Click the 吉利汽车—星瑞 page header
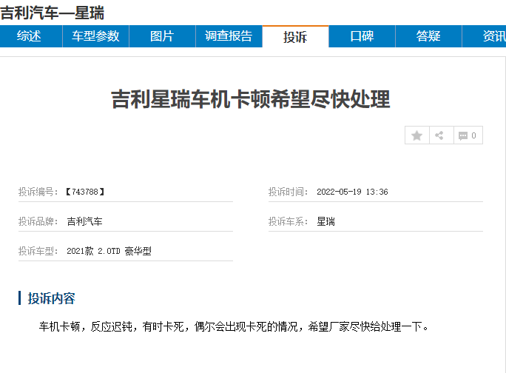 click(x=53, y=13)
